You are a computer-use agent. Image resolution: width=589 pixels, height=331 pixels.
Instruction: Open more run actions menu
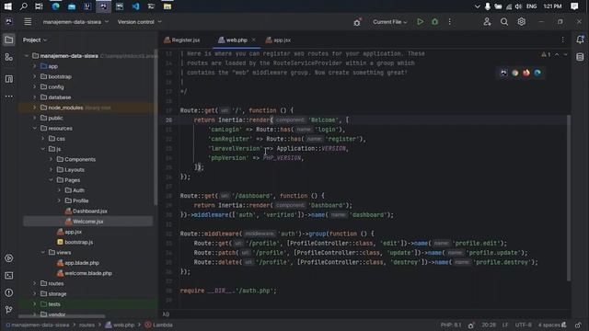tap(450, 22)
